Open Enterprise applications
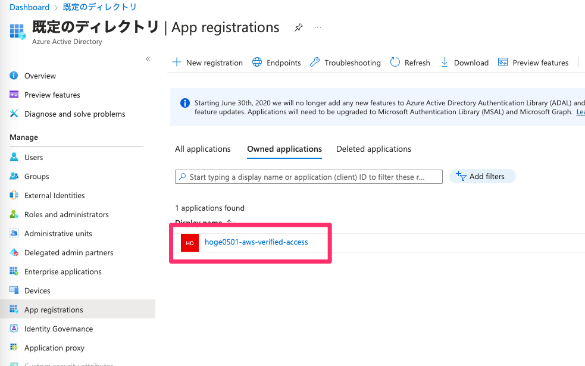 (62, 271)
